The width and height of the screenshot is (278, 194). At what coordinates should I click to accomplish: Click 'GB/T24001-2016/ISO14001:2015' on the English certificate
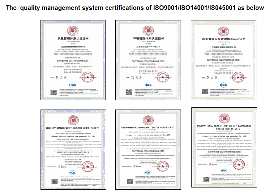tap(148, 151)
